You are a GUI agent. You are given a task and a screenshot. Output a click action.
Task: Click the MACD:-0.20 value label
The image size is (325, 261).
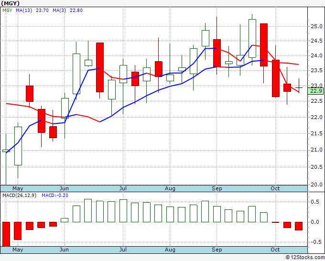[x=55, y=196]
